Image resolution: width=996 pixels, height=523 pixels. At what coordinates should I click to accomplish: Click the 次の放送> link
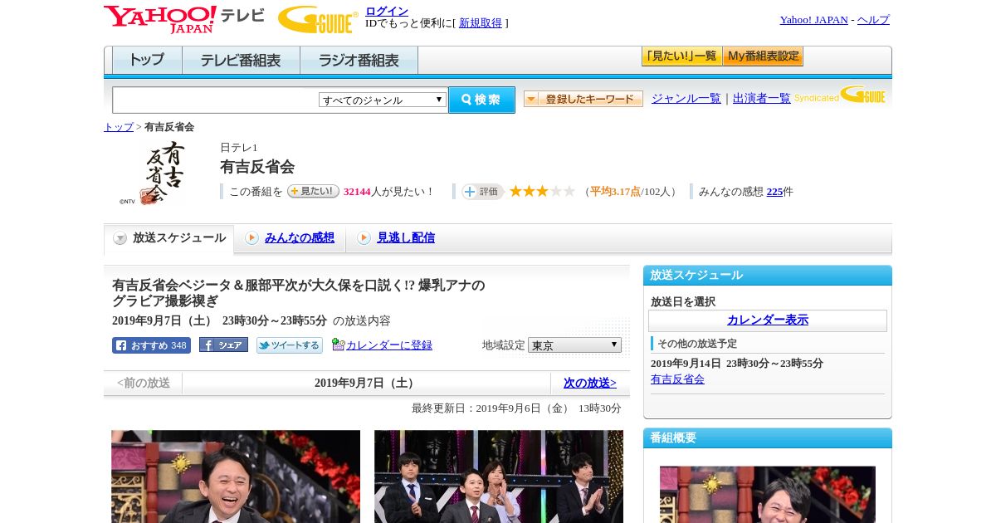pyautogui.click(x=590, y=384)
